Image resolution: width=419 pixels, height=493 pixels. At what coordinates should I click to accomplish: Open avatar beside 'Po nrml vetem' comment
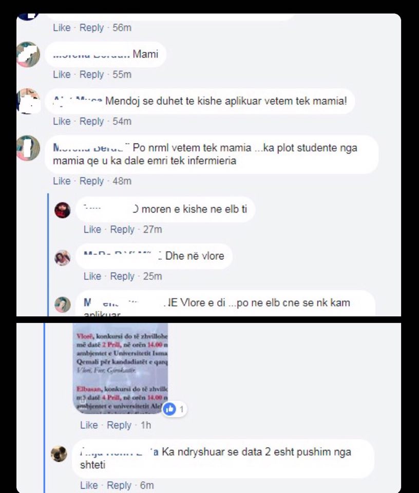[28, 148]
